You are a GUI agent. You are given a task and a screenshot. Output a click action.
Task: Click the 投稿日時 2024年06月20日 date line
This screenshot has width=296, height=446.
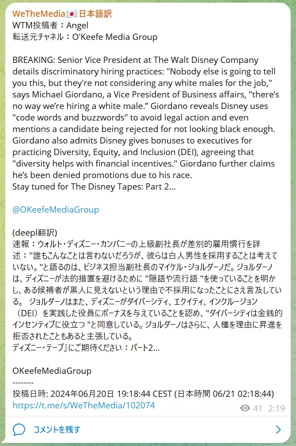(x=143, y=394)
